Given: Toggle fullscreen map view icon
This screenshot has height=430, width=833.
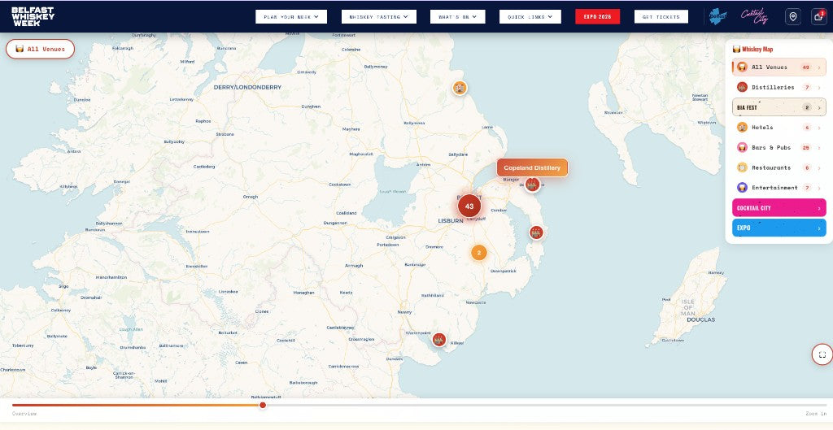Looking at the screenshot, I should tap(822, 354).
